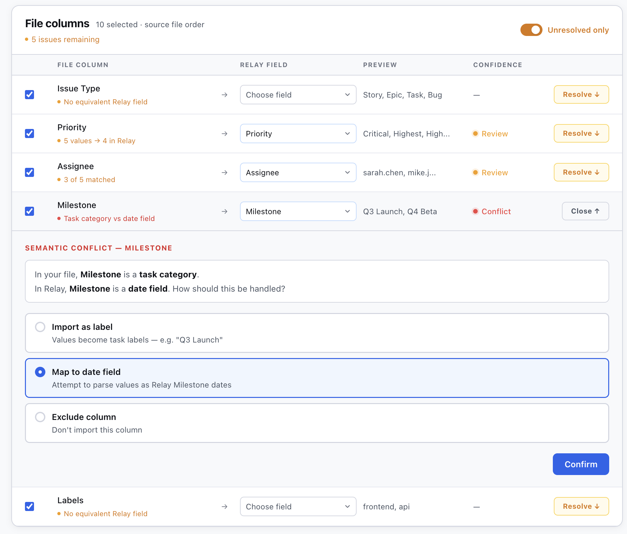The image size is (627, 534).
Task: Click the Conflict status indicator for Milestone
Action: [492, 212]
